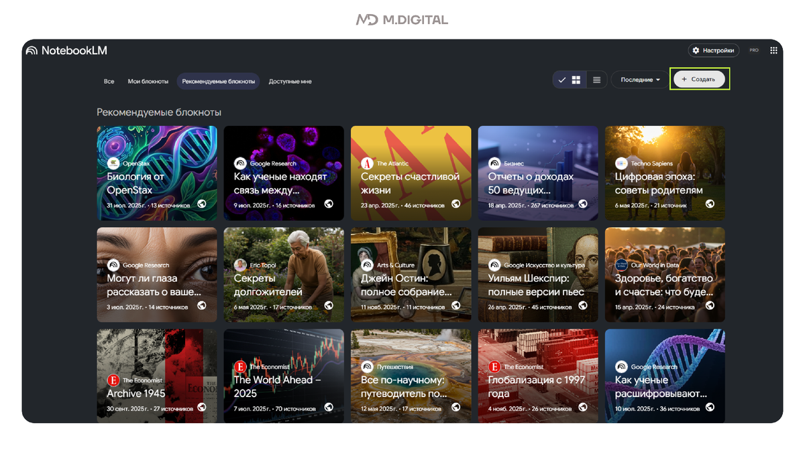Click the Arts & Culture source icon

click(367, 265)
